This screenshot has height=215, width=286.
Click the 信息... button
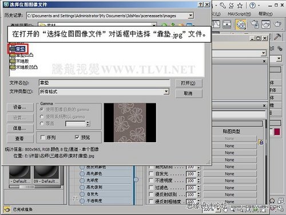(20, 128)
